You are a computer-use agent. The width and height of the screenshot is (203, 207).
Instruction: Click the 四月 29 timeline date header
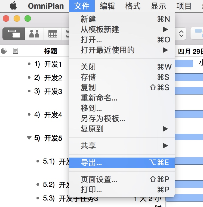(190, 51)
